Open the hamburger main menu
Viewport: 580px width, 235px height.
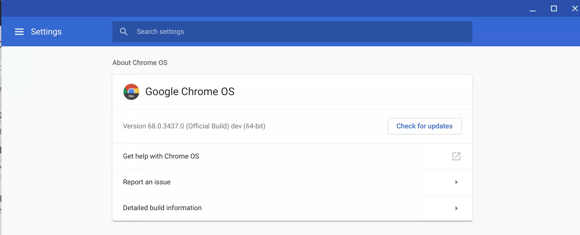pyautogui.click(x=19, y=32)
